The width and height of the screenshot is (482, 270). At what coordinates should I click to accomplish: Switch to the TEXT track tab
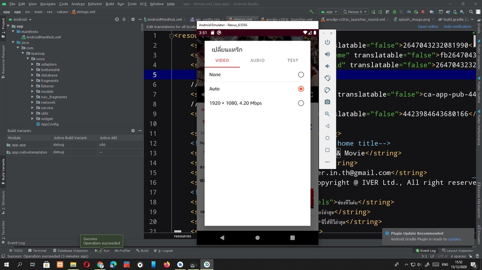(x=293, y=61)
